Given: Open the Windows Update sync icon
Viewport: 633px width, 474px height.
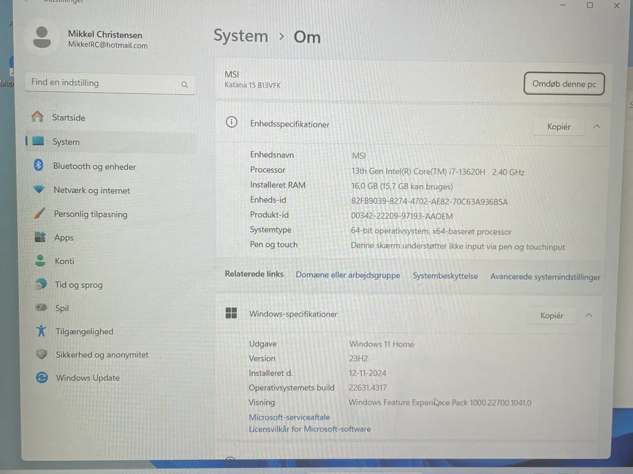Looking at the screenshot, I should (42, 377).
